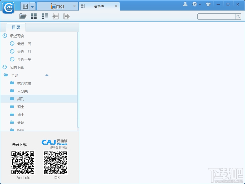
Task: Select the 目录 panel tab
Action: click(16, 27)
